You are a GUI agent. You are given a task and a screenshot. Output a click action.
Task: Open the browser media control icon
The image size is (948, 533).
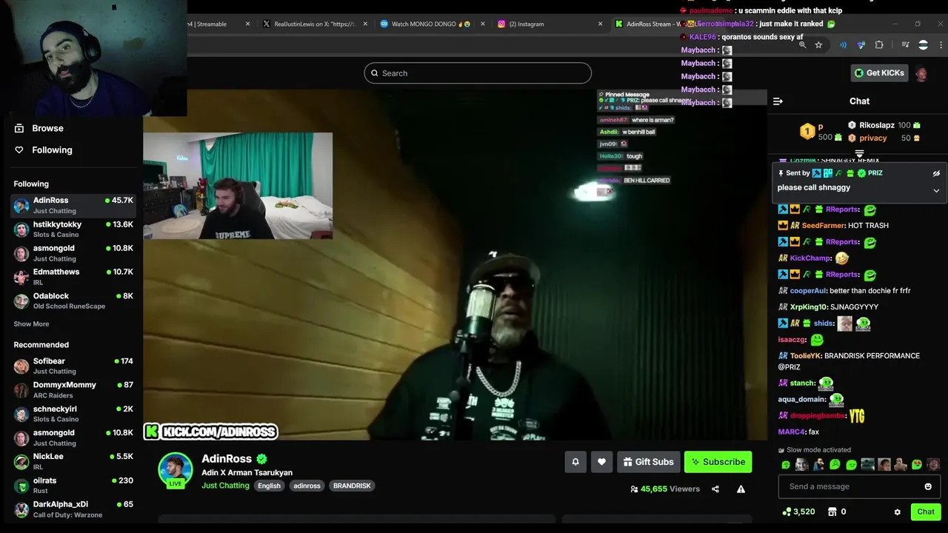[x=906, y=45]
